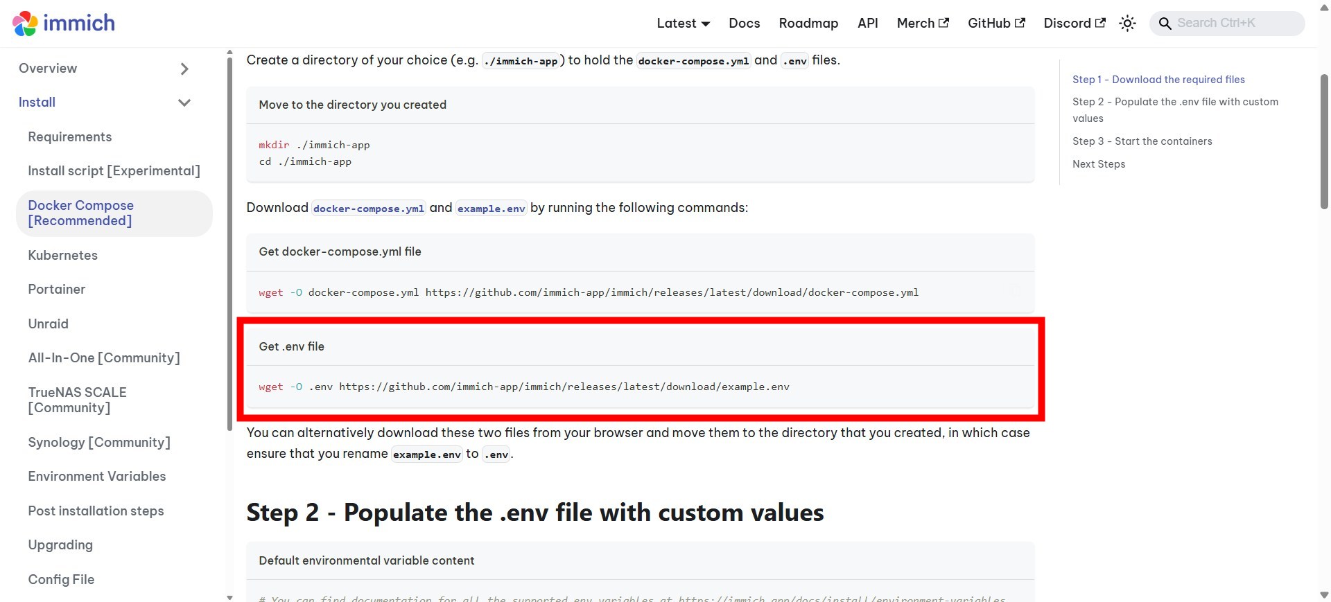The width and height of the screenshot is (1331, 602).
Task: Click 'Move to the directory you created' title
Action: (x=353, y=105)
